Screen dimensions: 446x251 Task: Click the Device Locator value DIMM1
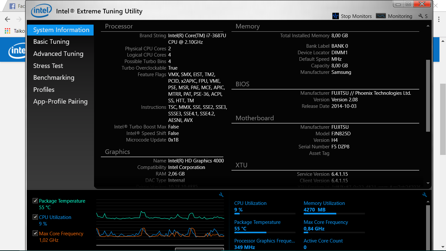click(339, 53)
